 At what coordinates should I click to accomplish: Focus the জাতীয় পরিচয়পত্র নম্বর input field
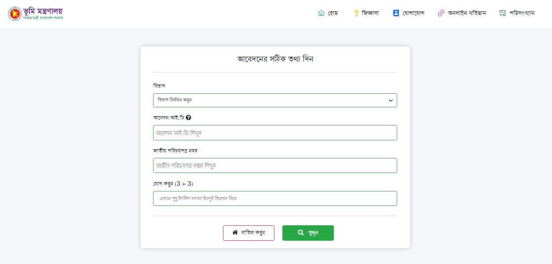275,165
